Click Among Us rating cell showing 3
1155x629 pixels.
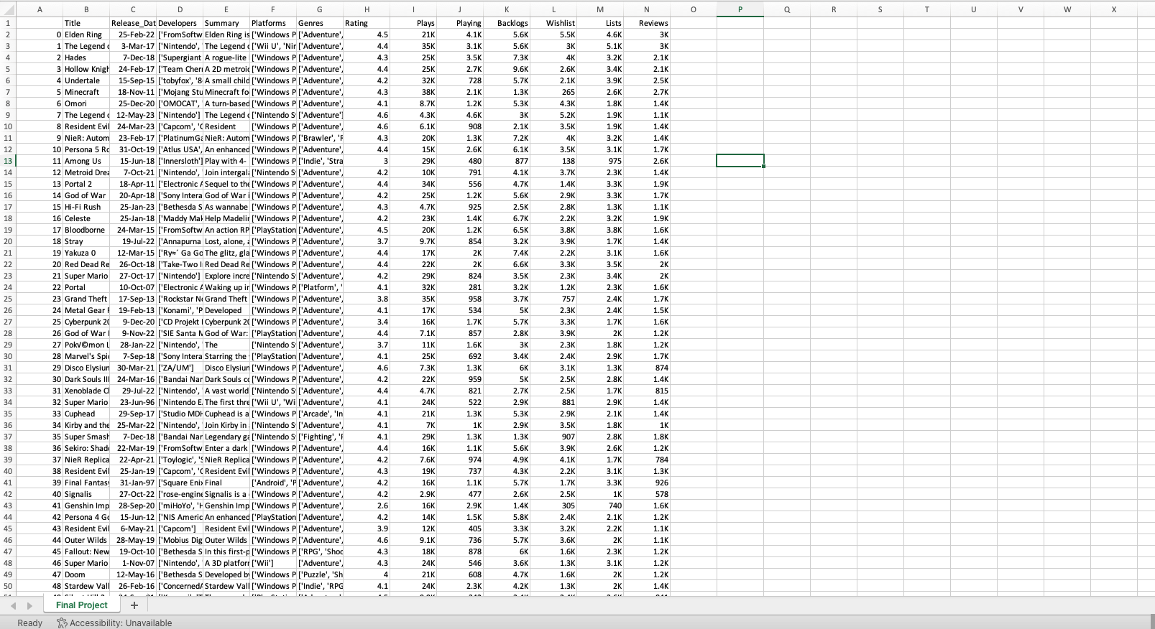[x=367, y=161]
